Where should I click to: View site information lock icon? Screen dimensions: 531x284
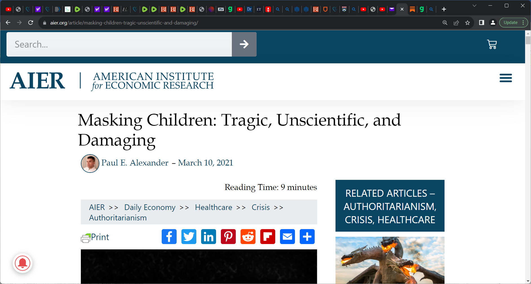click(45, 23)
